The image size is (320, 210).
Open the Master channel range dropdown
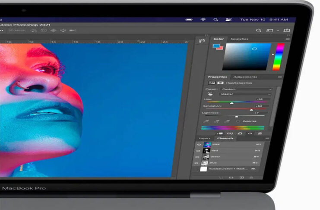[x=245, y=94]
